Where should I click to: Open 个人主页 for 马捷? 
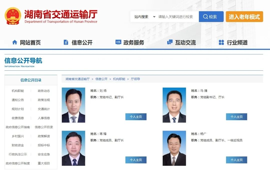point(236,117)
